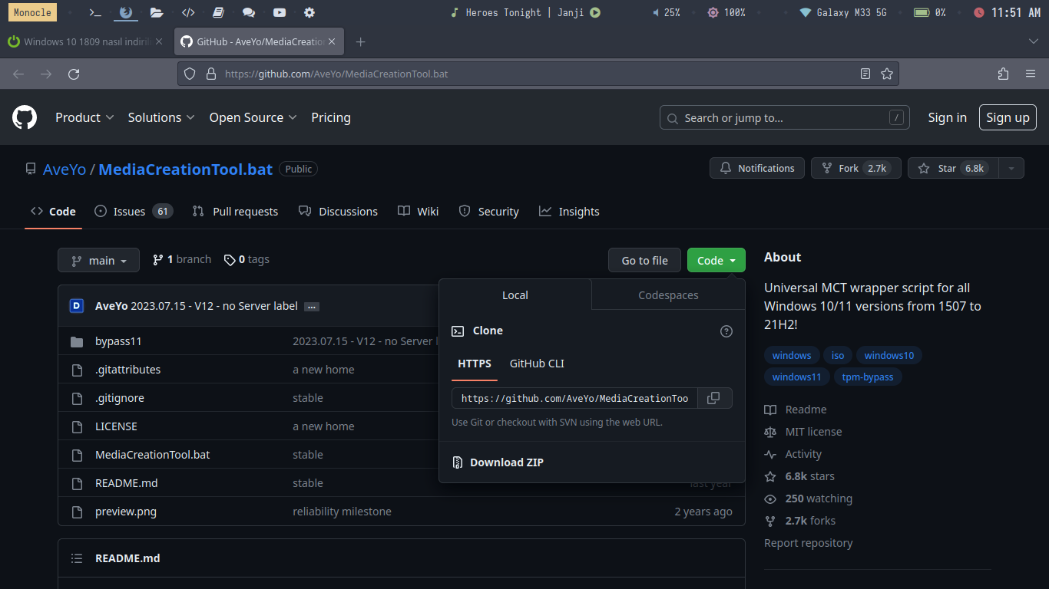Open the code editor launcher icon
Viewport: 1049px width, 589px height.
tap(188, 12)
